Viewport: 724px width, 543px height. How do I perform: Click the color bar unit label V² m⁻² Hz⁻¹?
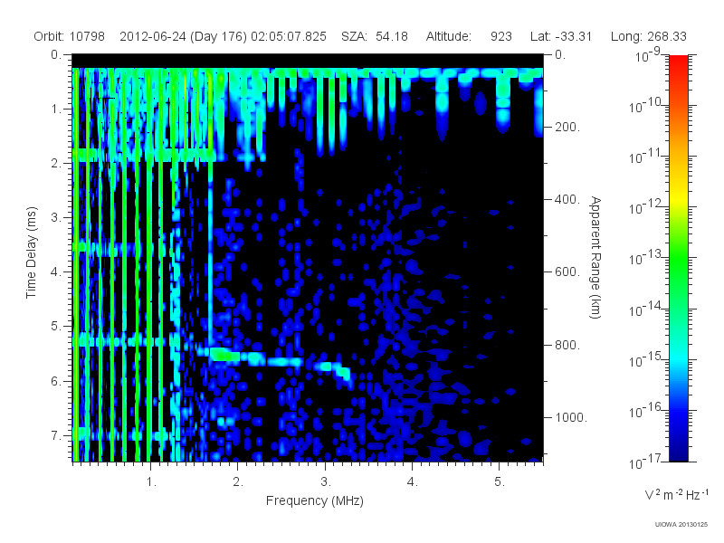[677, 494]
